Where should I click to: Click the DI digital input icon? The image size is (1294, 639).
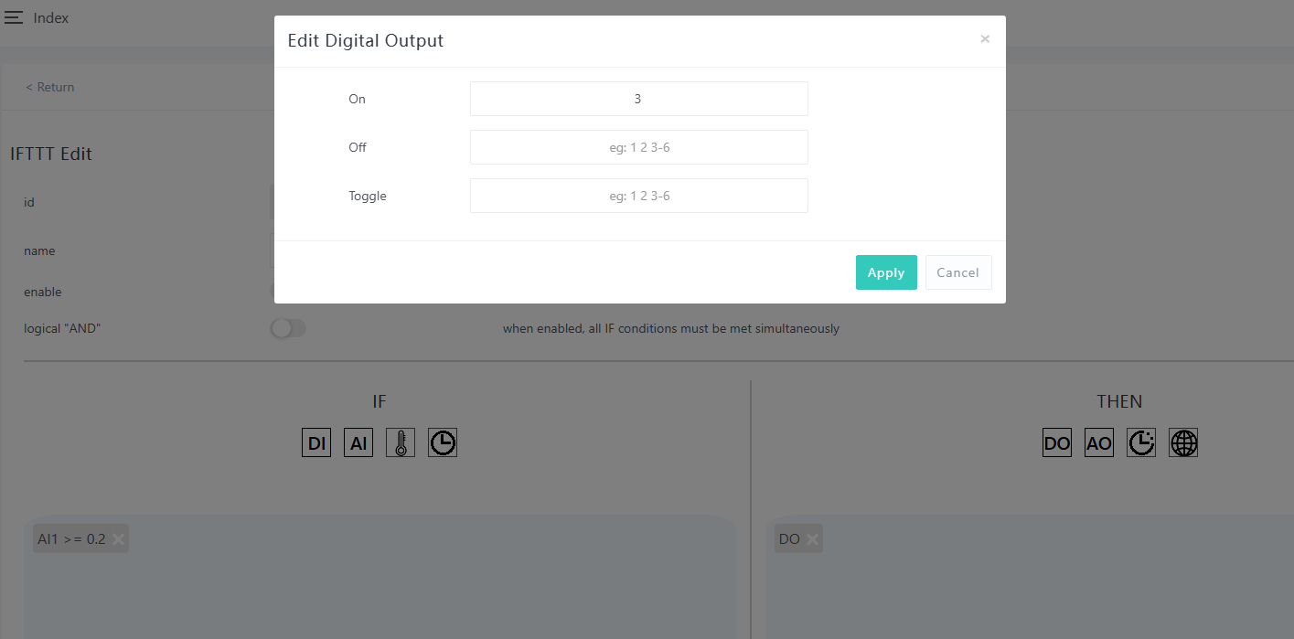(316, 443)
